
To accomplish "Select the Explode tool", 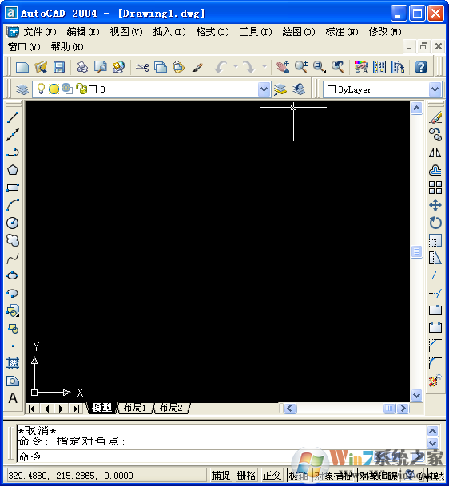I will pyautogui.click(x=435, y=381).
